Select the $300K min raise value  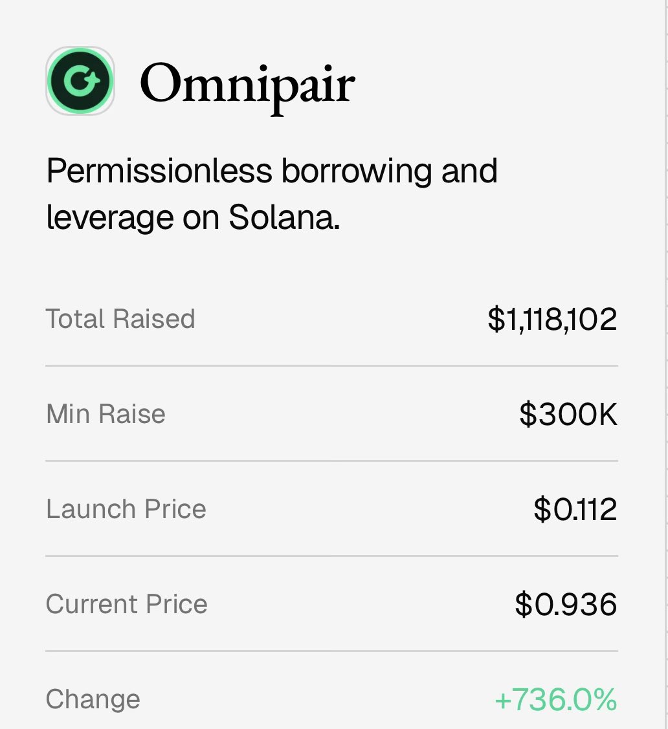tap(568, 415)
